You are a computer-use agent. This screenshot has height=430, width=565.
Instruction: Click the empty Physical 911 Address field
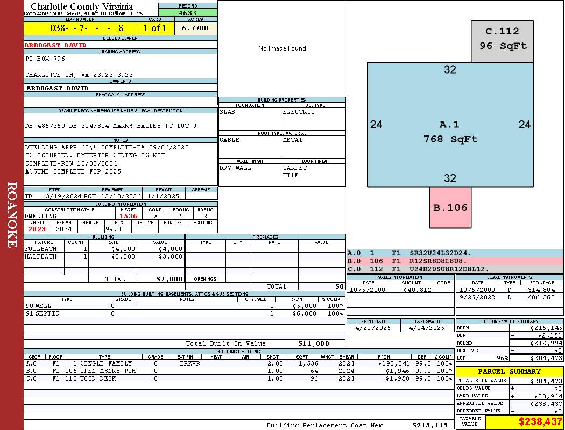click(x=121, y=101)
